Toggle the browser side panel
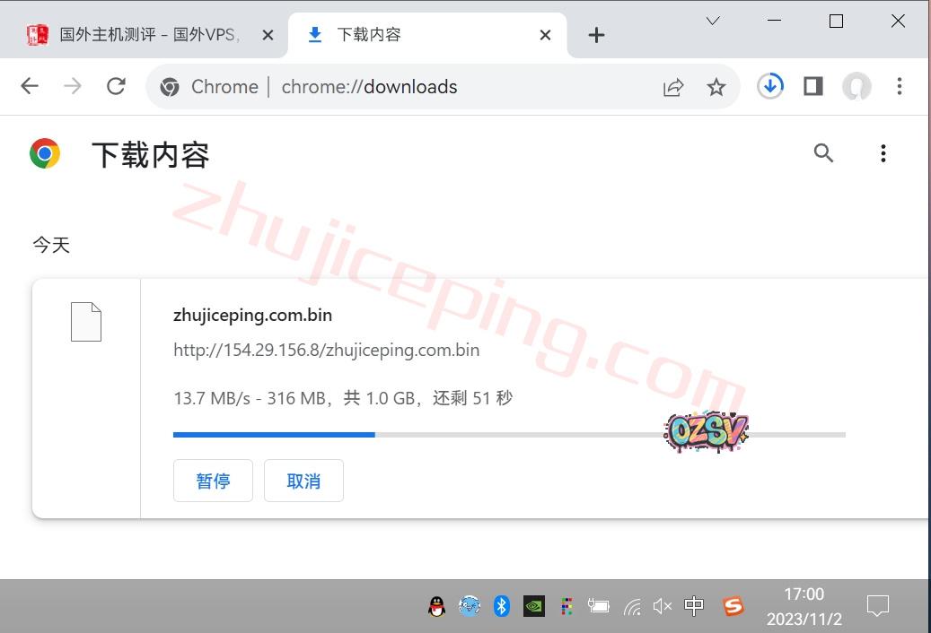 point(813,86)
